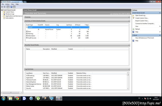Screen dimensions: 162x106
Task: Click the Open Saved Log folder icon
Action: pos(133,16)
